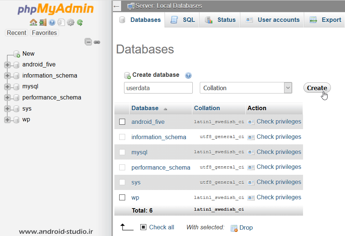Screen dimensions: 345x236
Task: Reload navigation panel green refresh icon
Action: tap(80, 22)
